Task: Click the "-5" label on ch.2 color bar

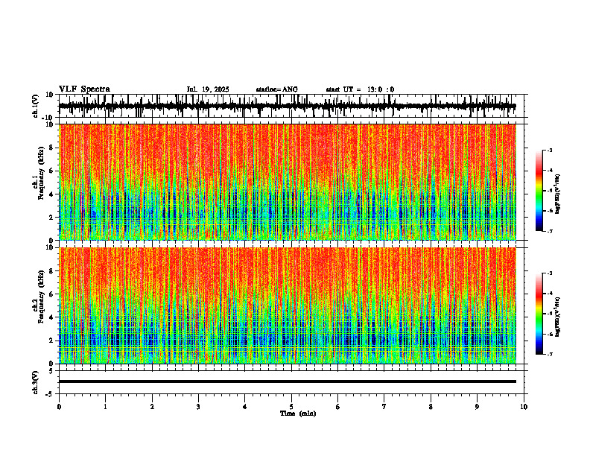Action: tap(550, 314)
